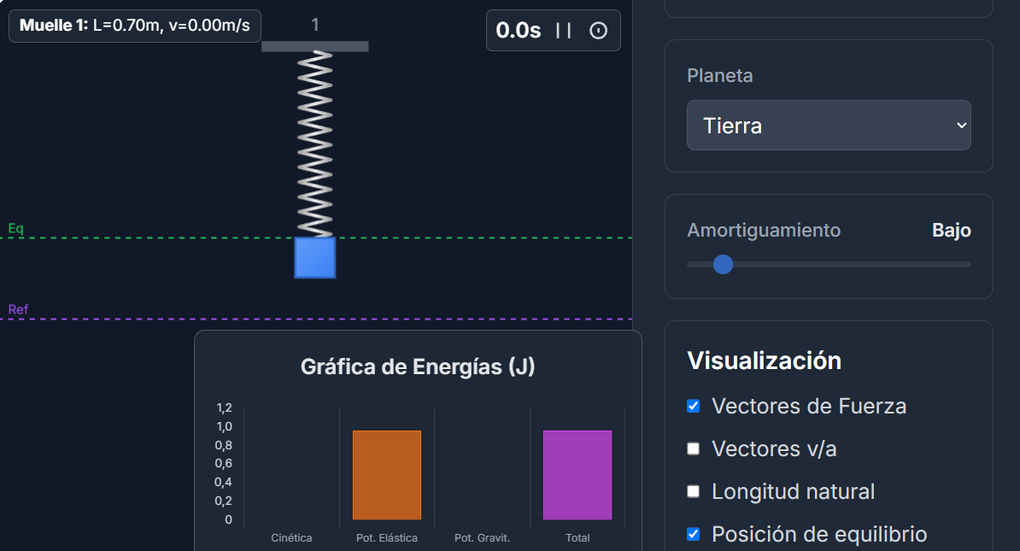Click the circular timer reset icon
The image size is (1020, 551).
tap(599, 31)
